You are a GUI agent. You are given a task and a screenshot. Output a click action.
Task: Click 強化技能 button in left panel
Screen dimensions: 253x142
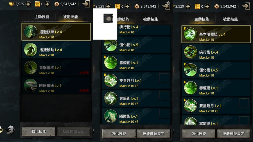(39, 131)
